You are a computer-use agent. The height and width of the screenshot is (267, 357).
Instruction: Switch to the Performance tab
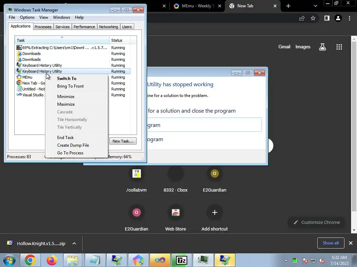(84, 27)
